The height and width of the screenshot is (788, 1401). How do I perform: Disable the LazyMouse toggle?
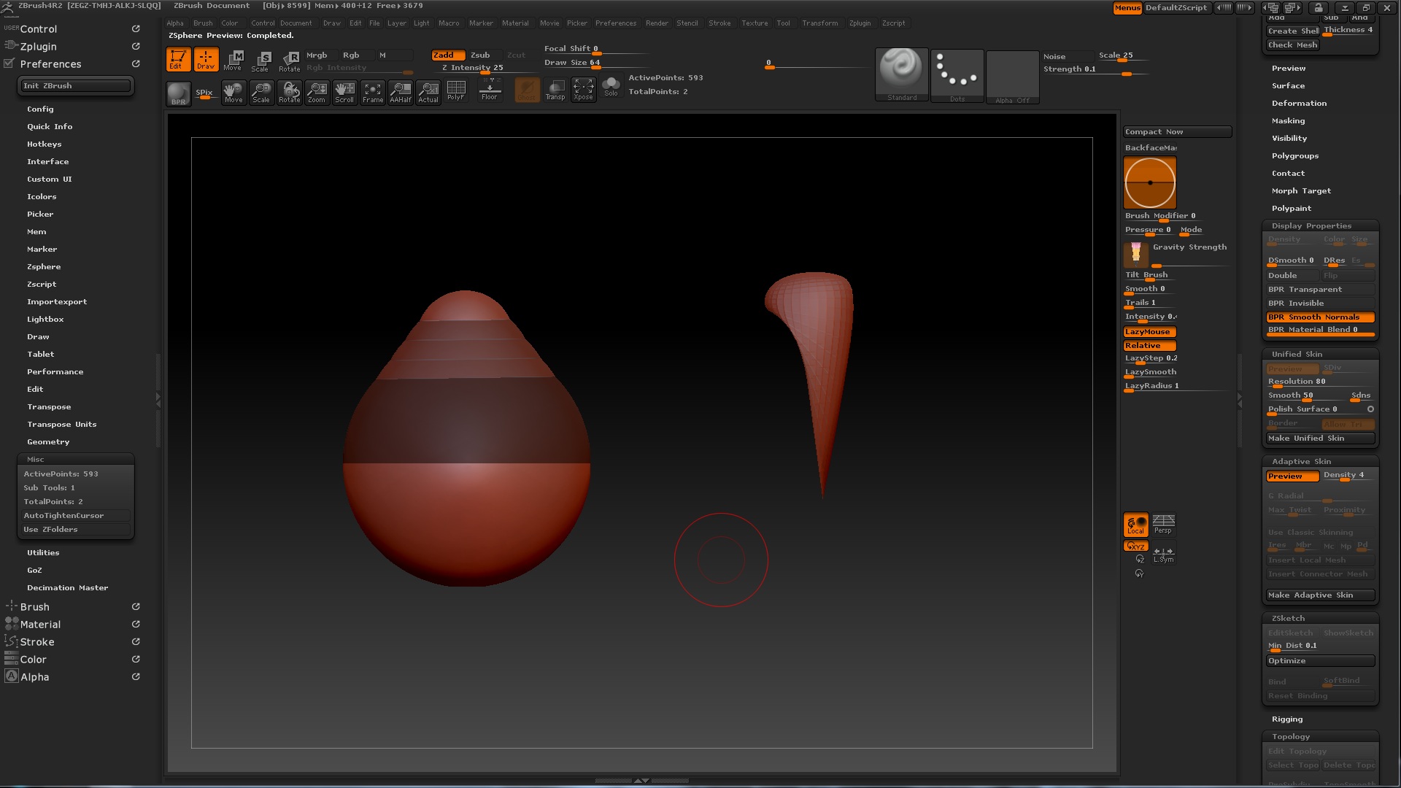point(1149,332)
